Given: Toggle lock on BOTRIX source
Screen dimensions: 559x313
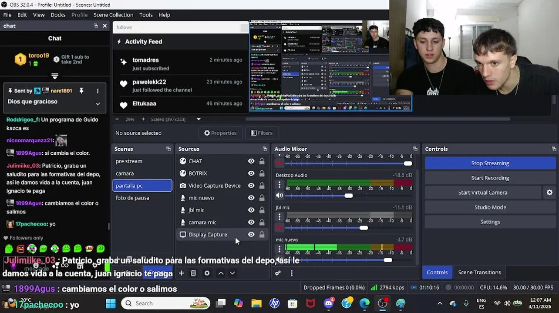Looking at the screenshot, I should pos(262,173).
